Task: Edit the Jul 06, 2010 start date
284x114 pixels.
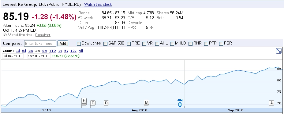Action: click(x=13, y=56)
